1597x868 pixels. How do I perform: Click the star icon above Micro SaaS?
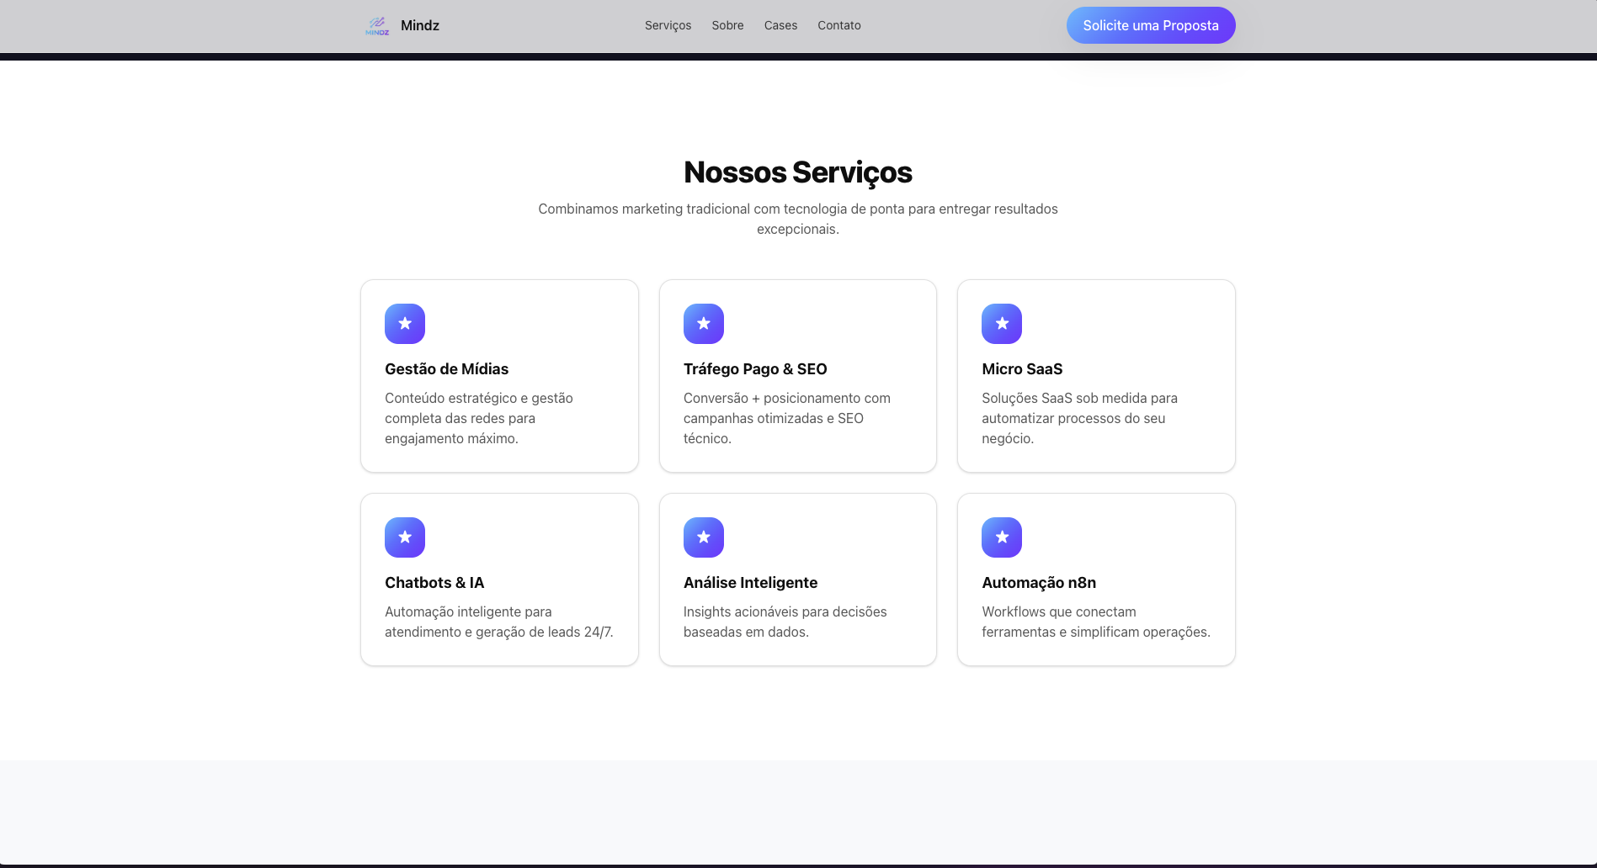(1002, 324)
